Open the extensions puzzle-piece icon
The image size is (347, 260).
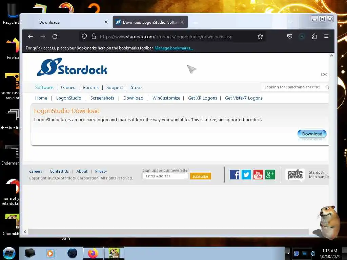point(314,36)
